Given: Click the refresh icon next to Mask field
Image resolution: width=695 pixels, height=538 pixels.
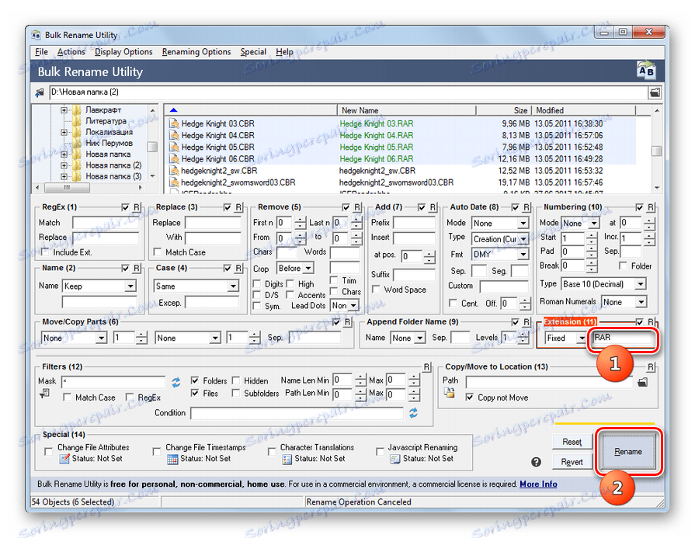Looking at the screenshot, I should pyautogui.click(x=176, y=382).
